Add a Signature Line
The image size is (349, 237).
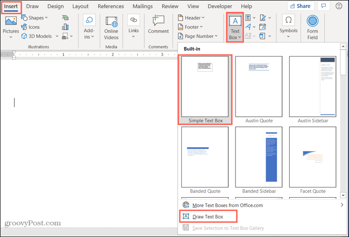(263, 18)
